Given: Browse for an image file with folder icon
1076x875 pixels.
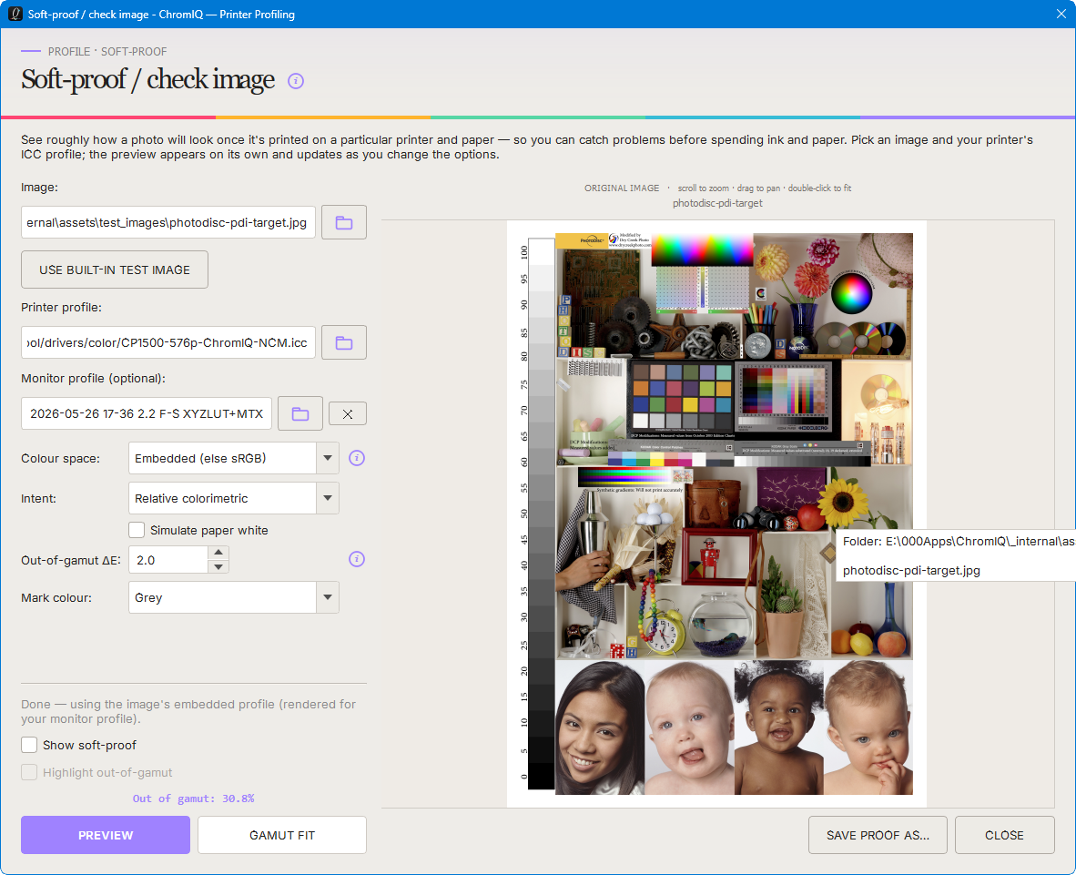Looking at the screenshot, I should (x=344, y=222).
